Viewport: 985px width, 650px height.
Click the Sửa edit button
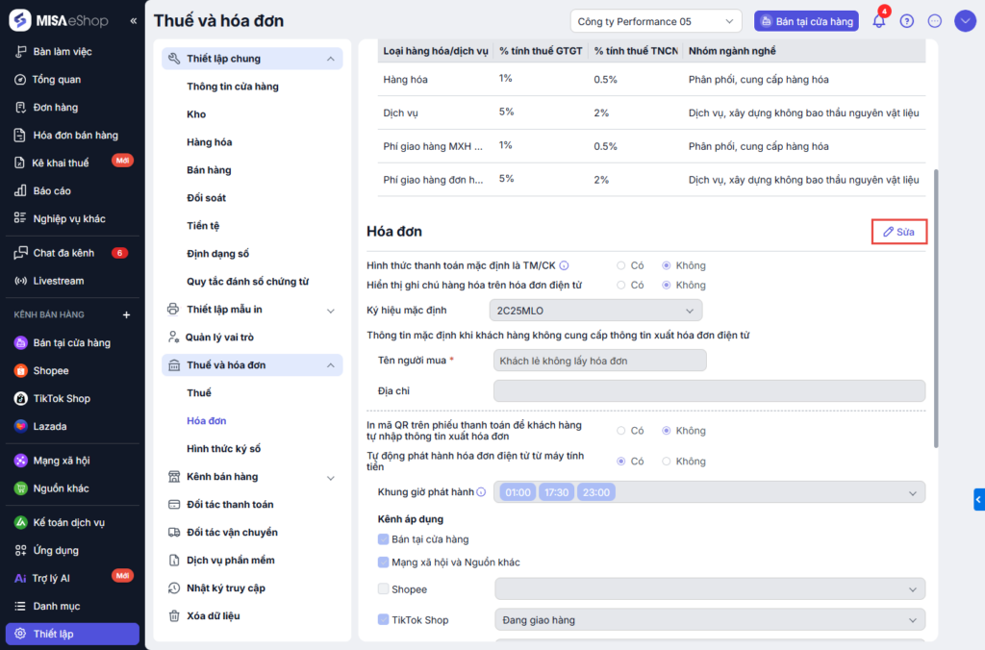(899, 232)
